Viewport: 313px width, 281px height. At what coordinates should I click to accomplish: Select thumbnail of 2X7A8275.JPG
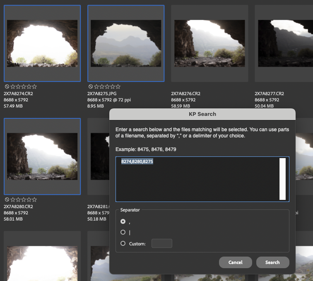(126, 43)
